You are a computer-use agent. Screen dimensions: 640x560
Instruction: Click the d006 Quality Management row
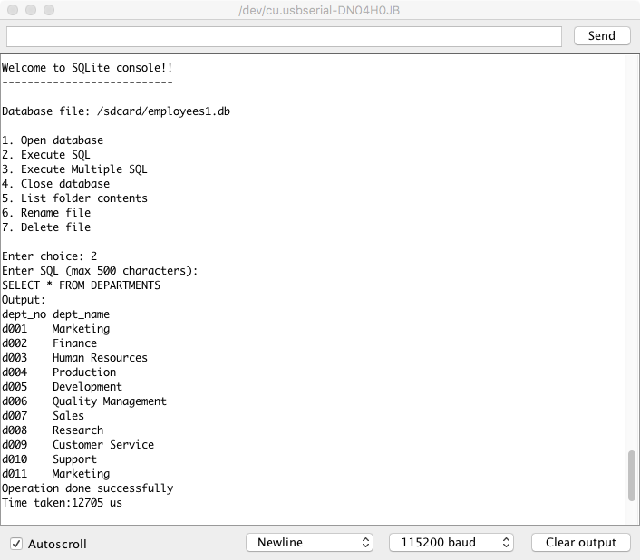(x=84, y=401)
